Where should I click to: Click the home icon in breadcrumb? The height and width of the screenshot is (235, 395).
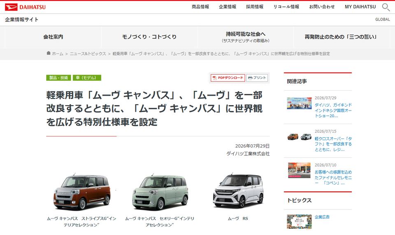(49, 53)
